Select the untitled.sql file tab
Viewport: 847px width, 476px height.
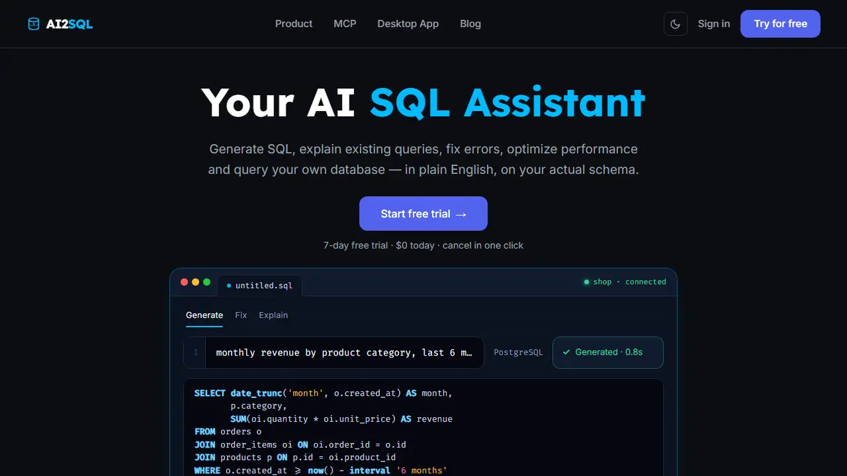click(x=259, y=286)
